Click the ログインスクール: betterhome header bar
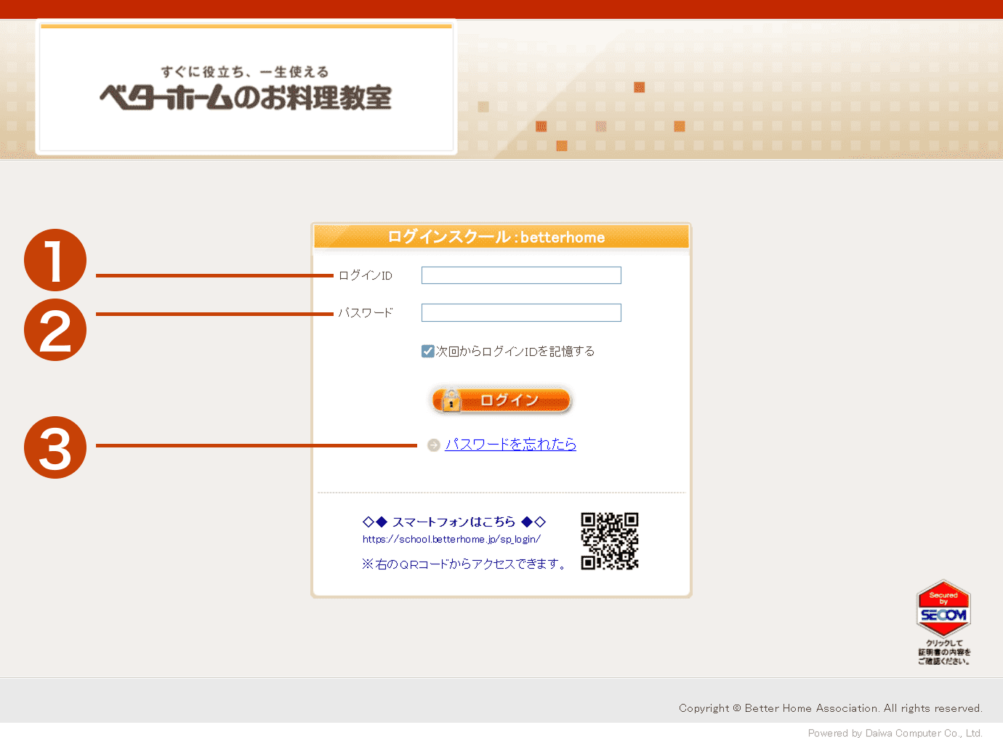Screen dimensions: 1003x738 pyautogui.click(x=501, y=237)
